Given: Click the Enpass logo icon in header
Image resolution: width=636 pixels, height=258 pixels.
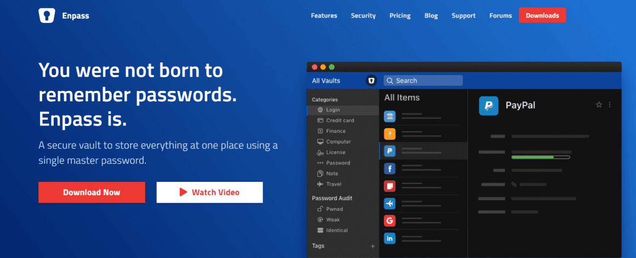Looking at the screenshot, I should point(47,16).
